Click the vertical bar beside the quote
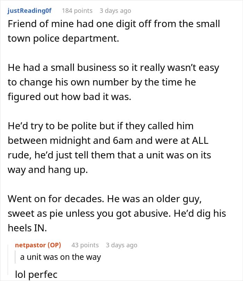 (16, 257)
